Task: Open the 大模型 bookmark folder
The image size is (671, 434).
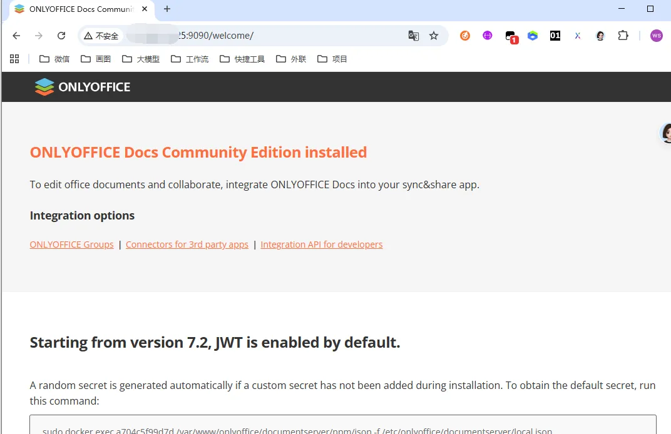Action: [x=141, y=59]
